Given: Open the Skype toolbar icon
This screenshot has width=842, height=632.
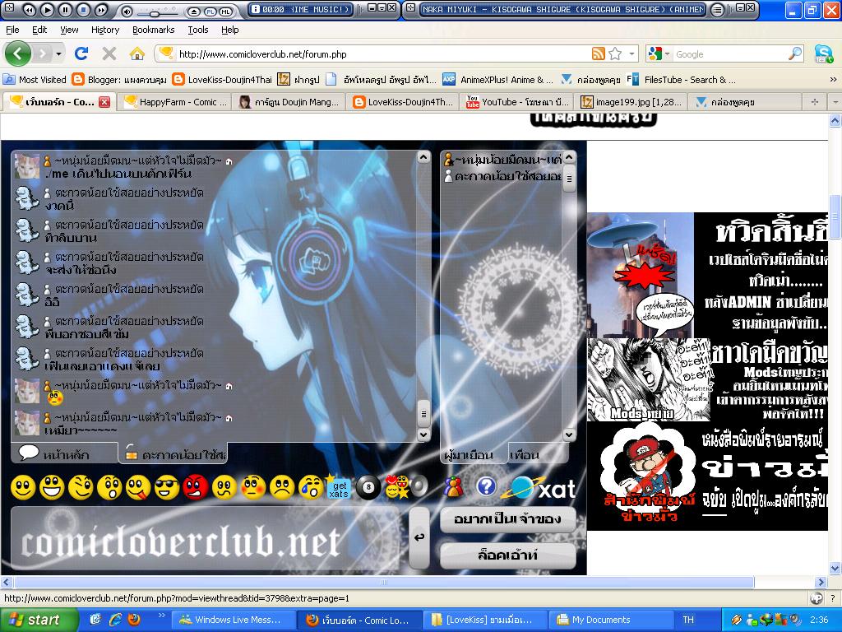Looking at the screenshot, I should tap(823, 53).
